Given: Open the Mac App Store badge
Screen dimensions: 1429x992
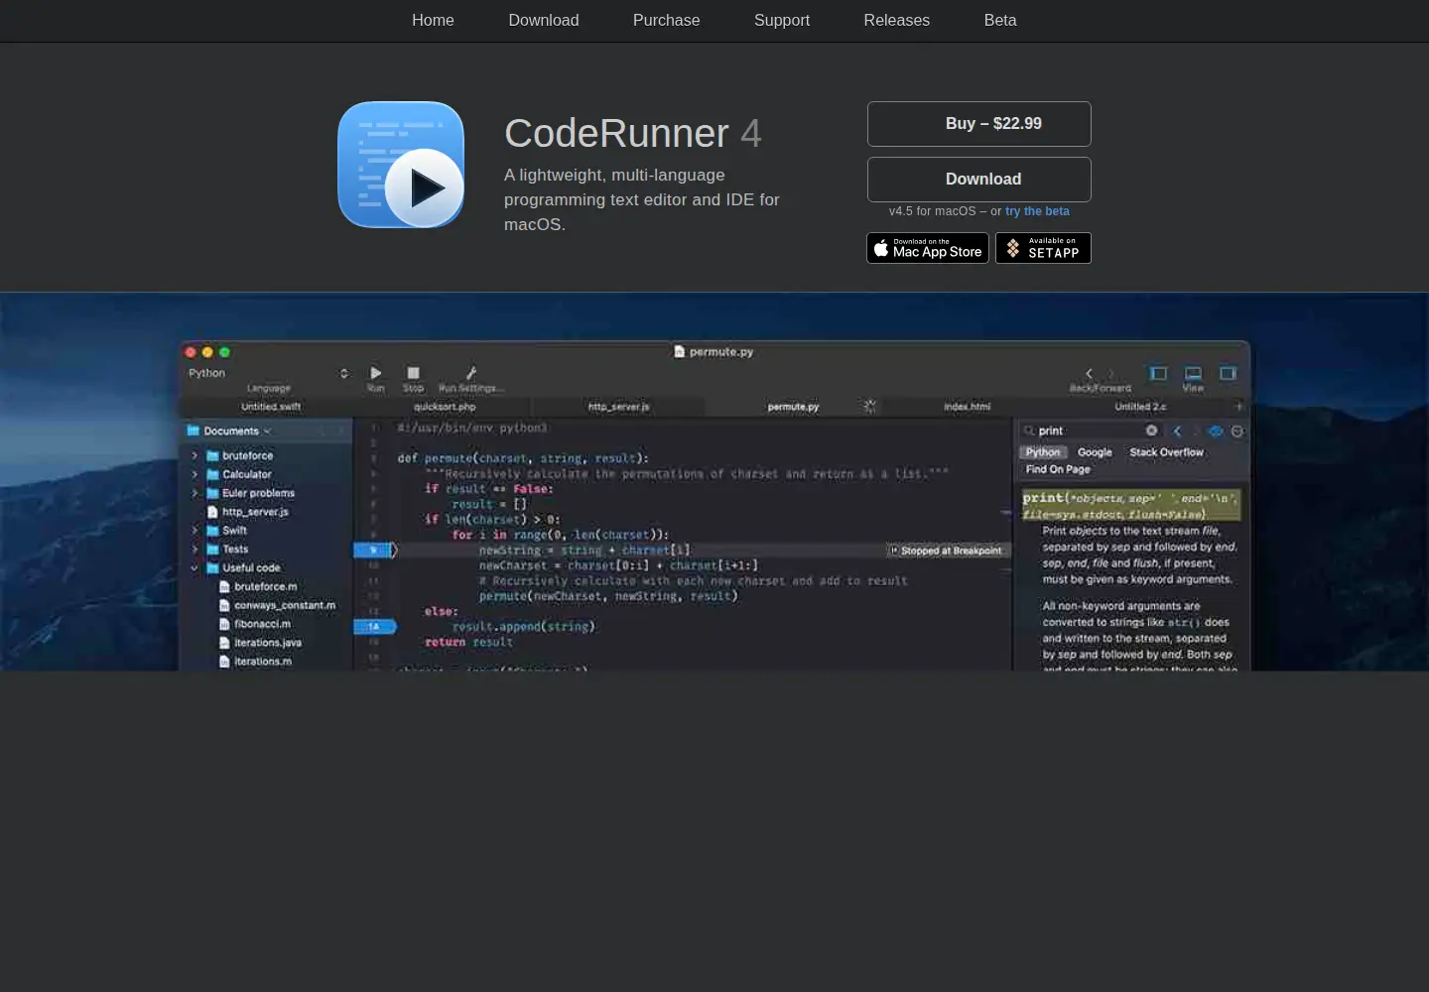Looking at the screenshot, I should [928, 248].
